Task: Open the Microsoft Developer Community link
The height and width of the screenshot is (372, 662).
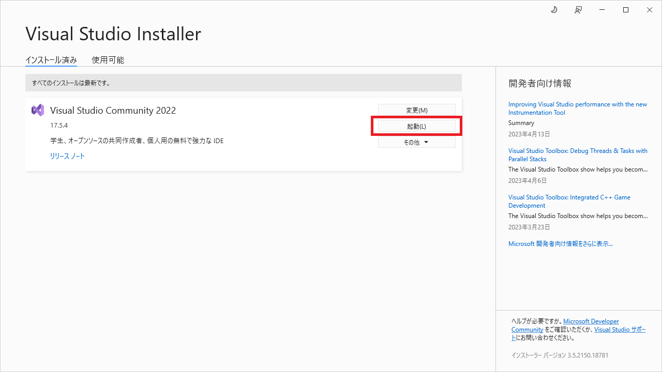Action: [591, 321]
